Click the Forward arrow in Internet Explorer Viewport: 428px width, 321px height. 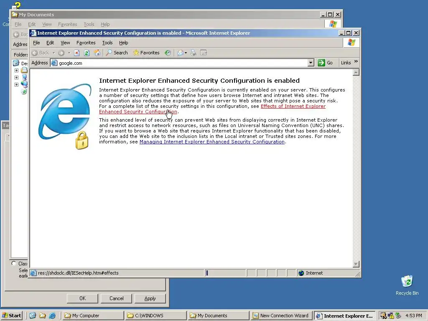pos(61,53)
